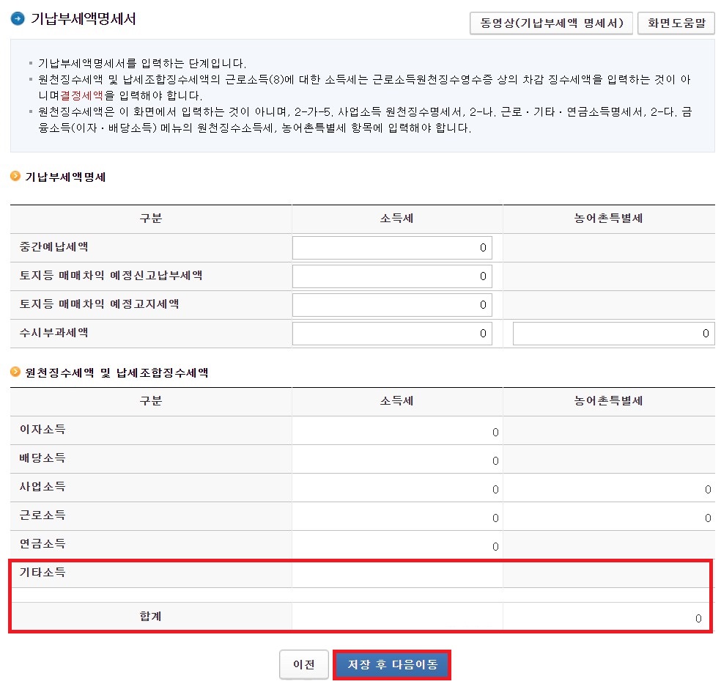The height and width of the screenshot is (687, 721).
Task: Click the 근로소득 농어촌특별세 value 0
Action: click(x=708, y=518)
